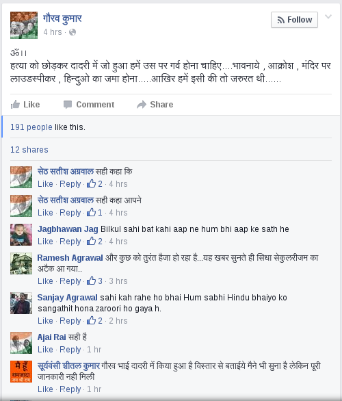Open Jagbhawan Jag's profile name
The width and height of the screenshot is (342, 401).
pos(68,229)
